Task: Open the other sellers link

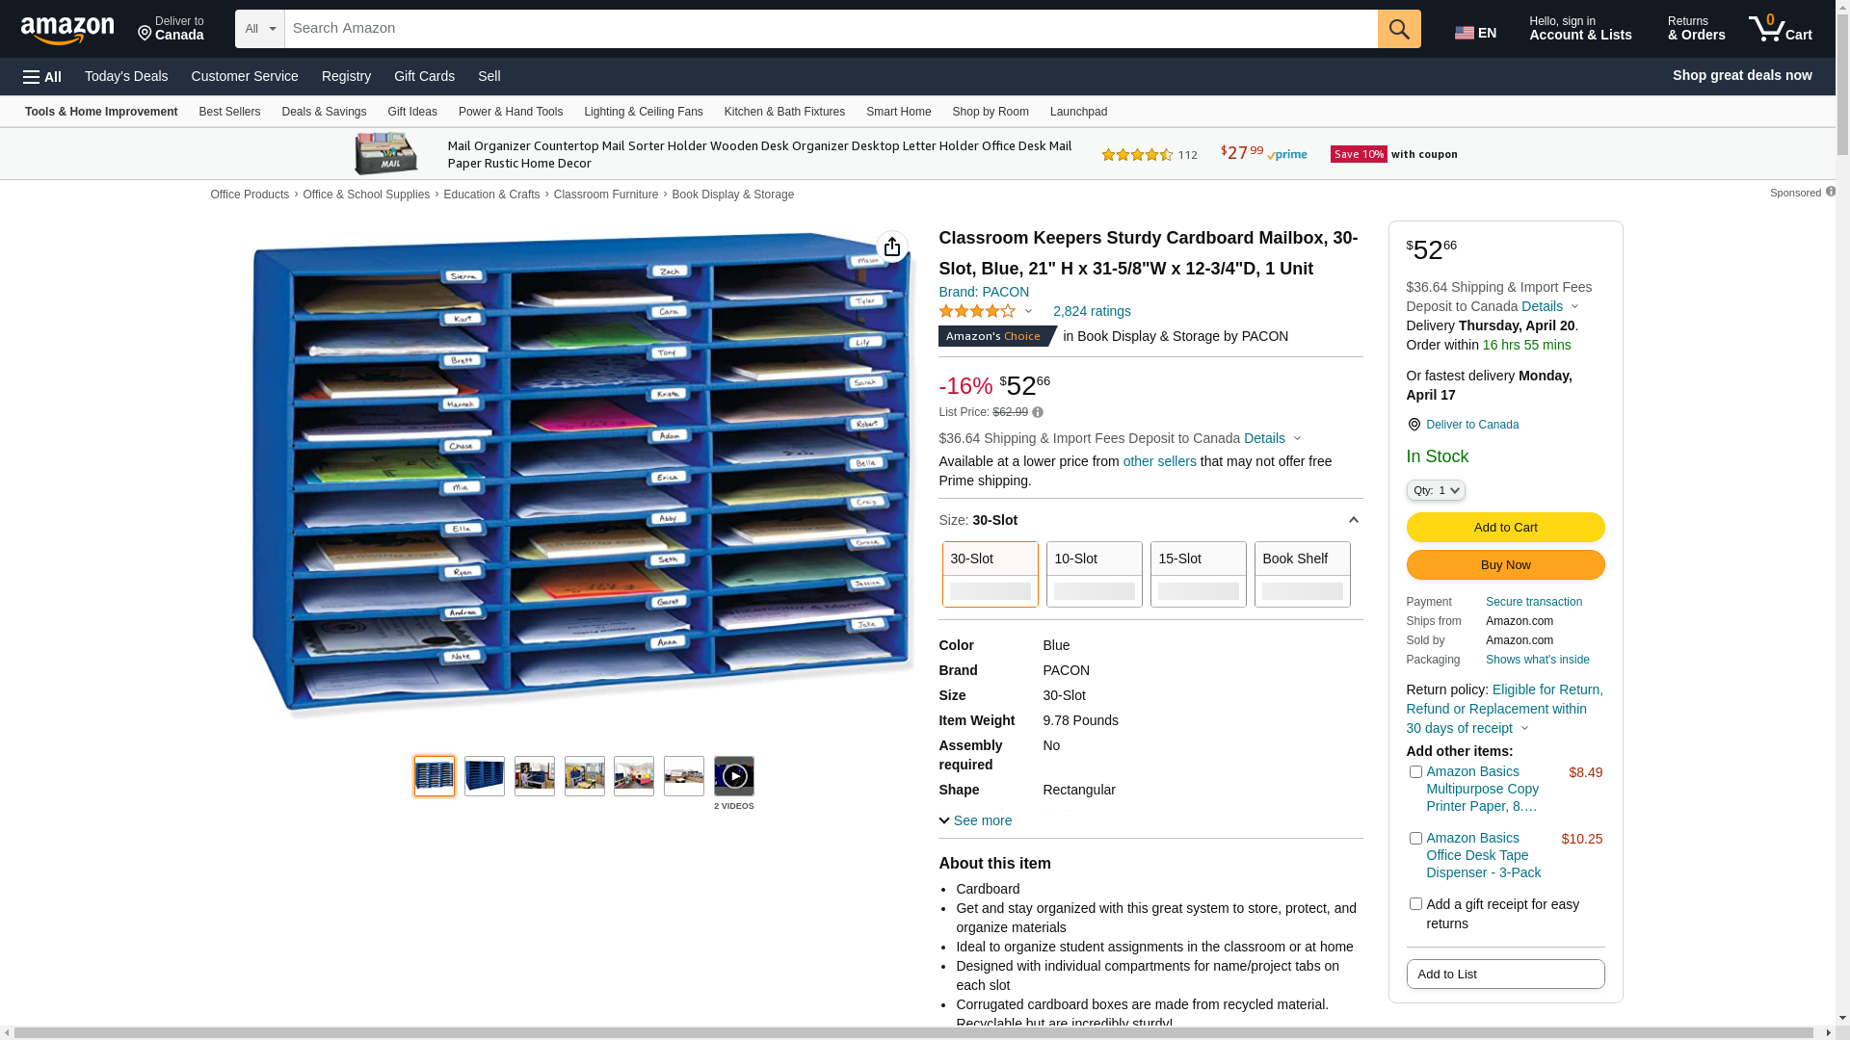Action: (1159, 461)
